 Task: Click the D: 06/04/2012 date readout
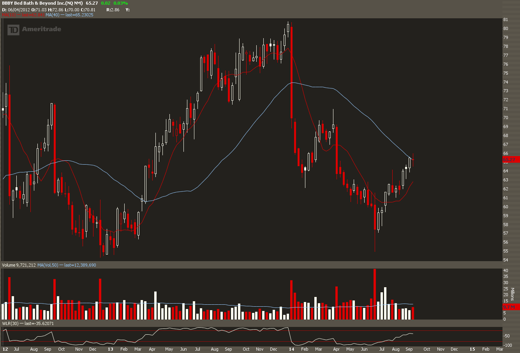point(15,9)
